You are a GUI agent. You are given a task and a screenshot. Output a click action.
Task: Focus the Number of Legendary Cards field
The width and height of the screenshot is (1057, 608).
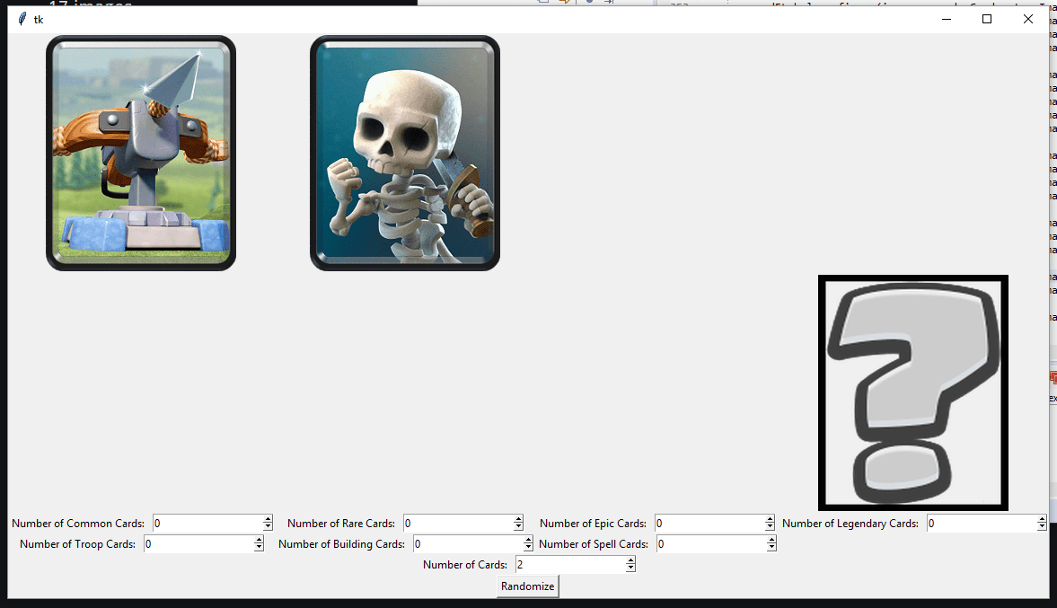(x=982, y=523)
